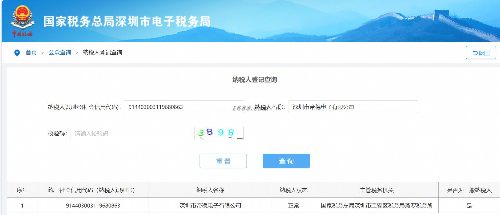Click the 统一社会信用代码 column header
Image resolution: width=500 pixels, height=215 pixels.
(93, 190)
